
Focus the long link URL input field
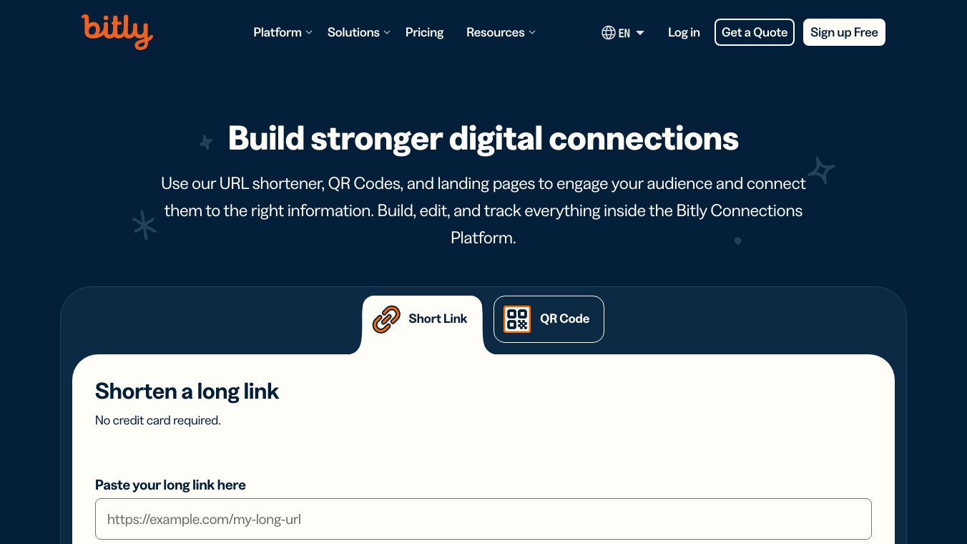click(x=483, y=519)
